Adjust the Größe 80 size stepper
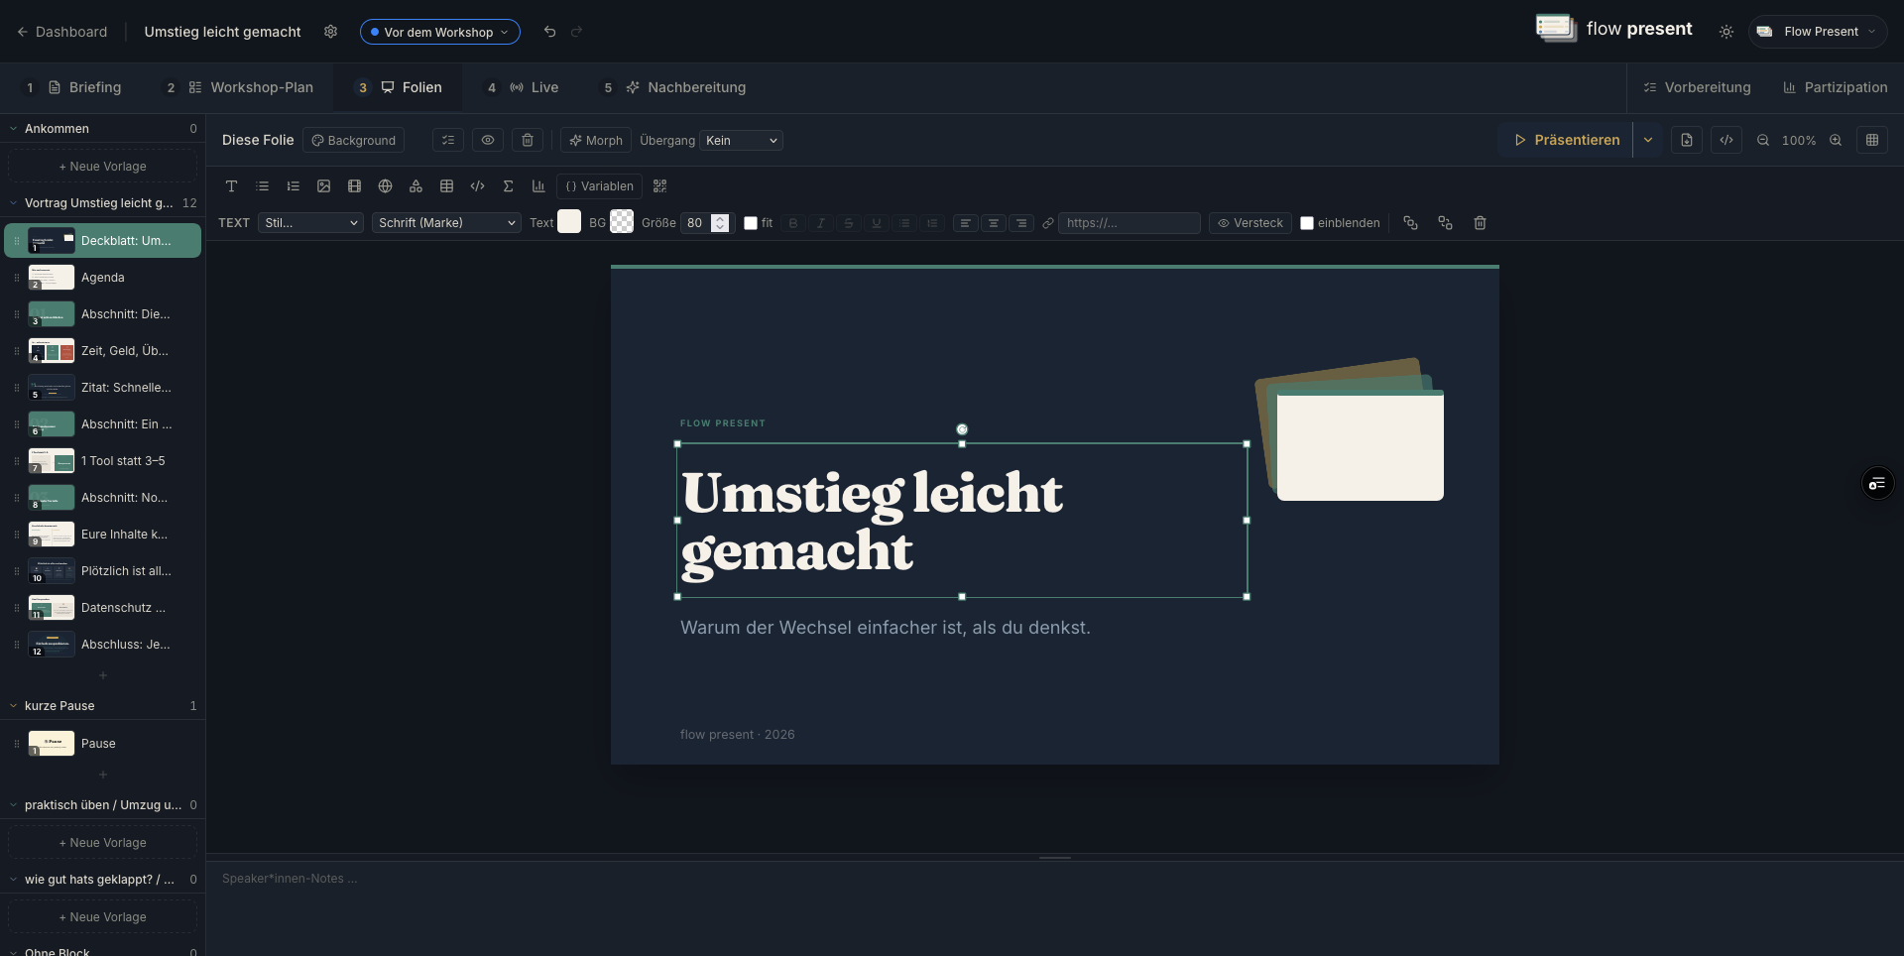 (x=721, y=223)
